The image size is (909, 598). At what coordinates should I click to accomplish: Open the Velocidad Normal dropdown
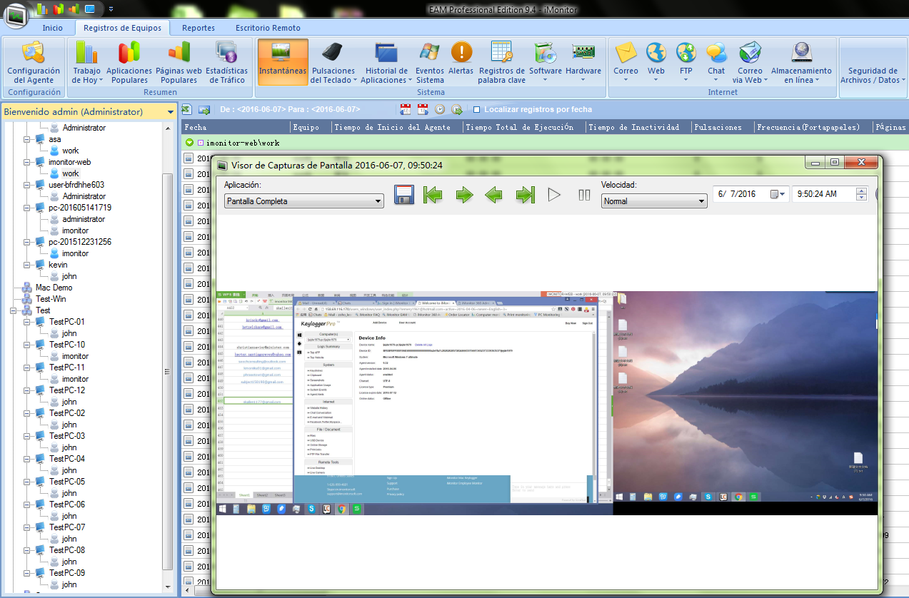pos(653,201)
